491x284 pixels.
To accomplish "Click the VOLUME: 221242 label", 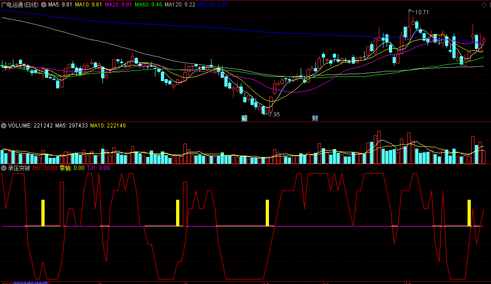I will (x=30, y=126).
